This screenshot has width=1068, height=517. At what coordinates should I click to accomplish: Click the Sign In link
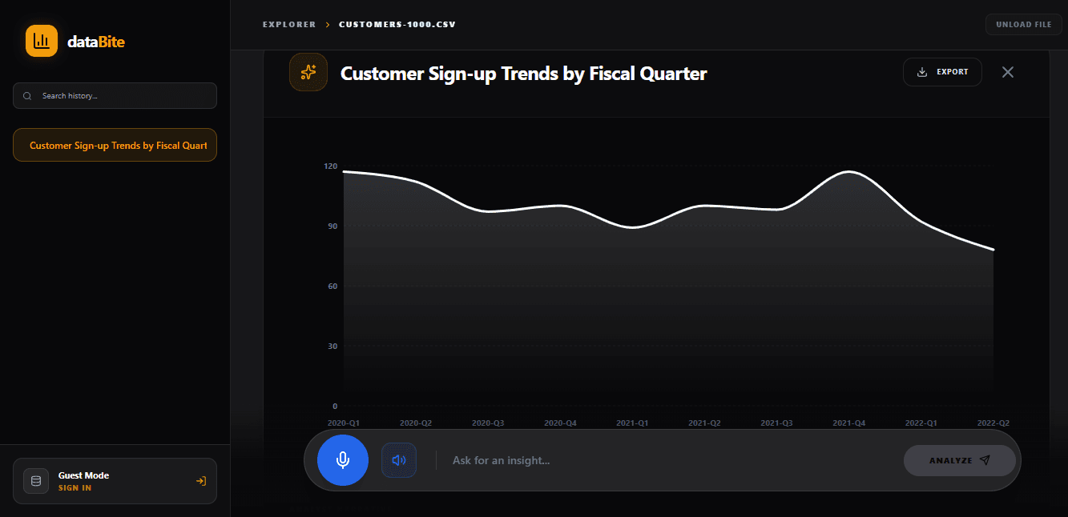click(75, 488)
